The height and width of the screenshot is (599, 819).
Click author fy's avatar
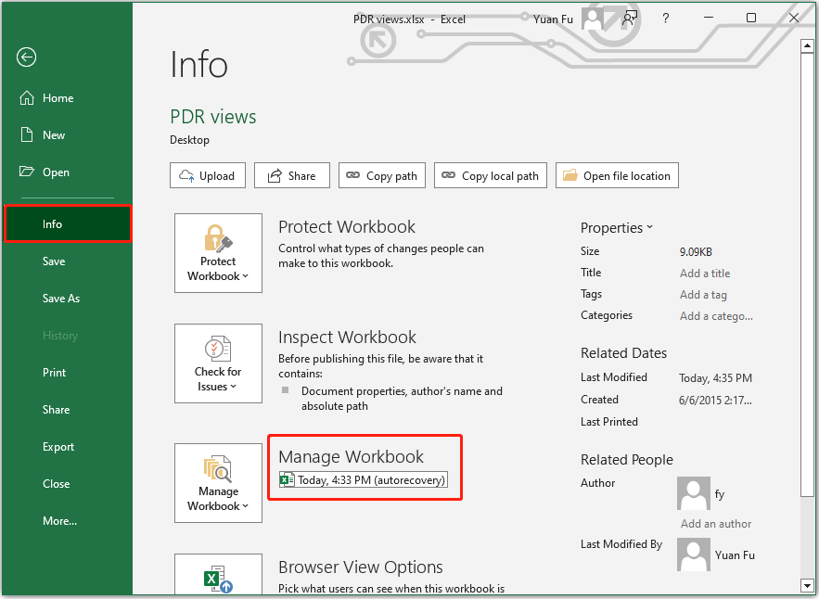click(x=693, y=493)
